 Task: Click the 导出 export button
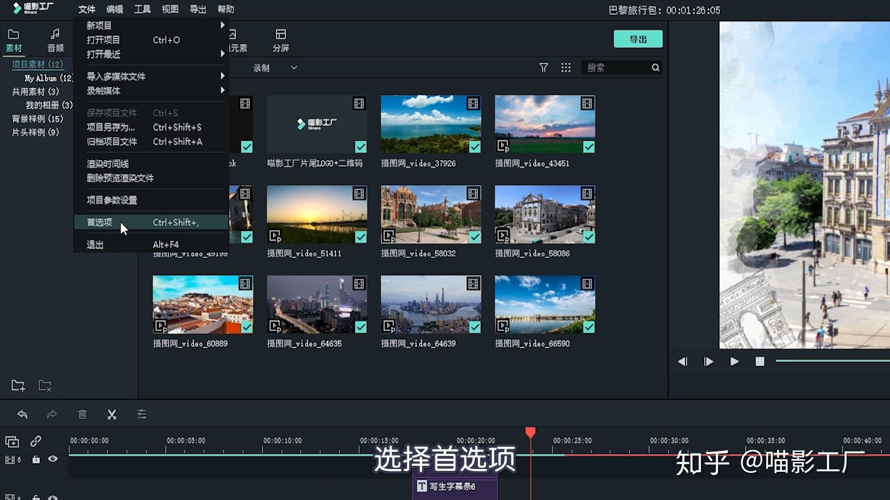(x=638, y=39)
